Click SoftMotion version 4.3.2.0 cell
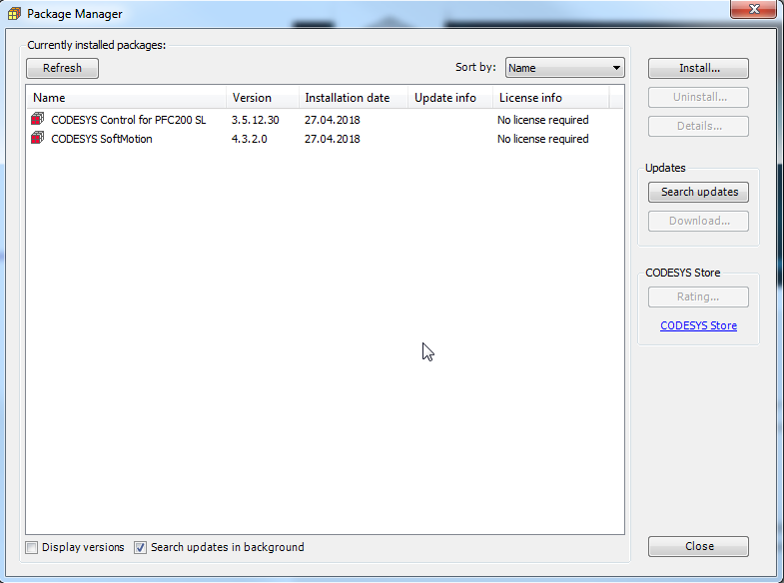This screenshot has height=583, width=784. [248, 139]
